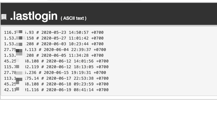Select the 2020-06-03 10:23:44 login entry

(x=54, y=44)
